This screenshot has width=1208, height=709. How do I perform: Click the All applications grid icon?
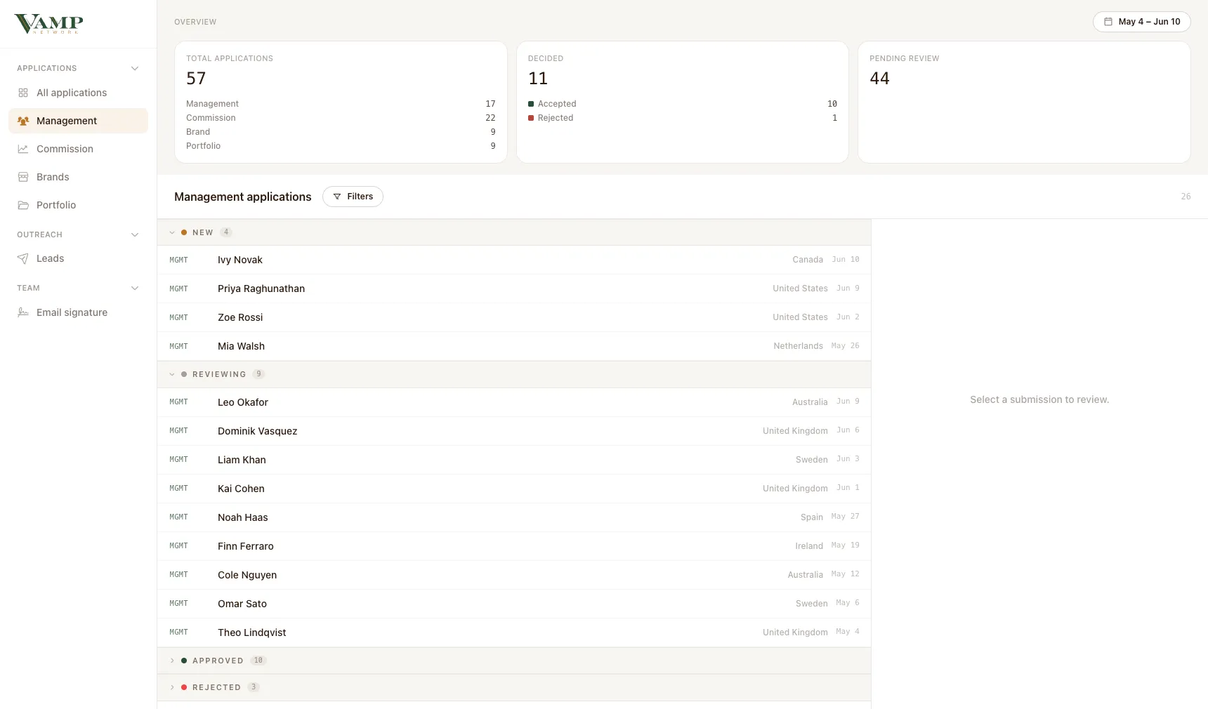point(23,93)
